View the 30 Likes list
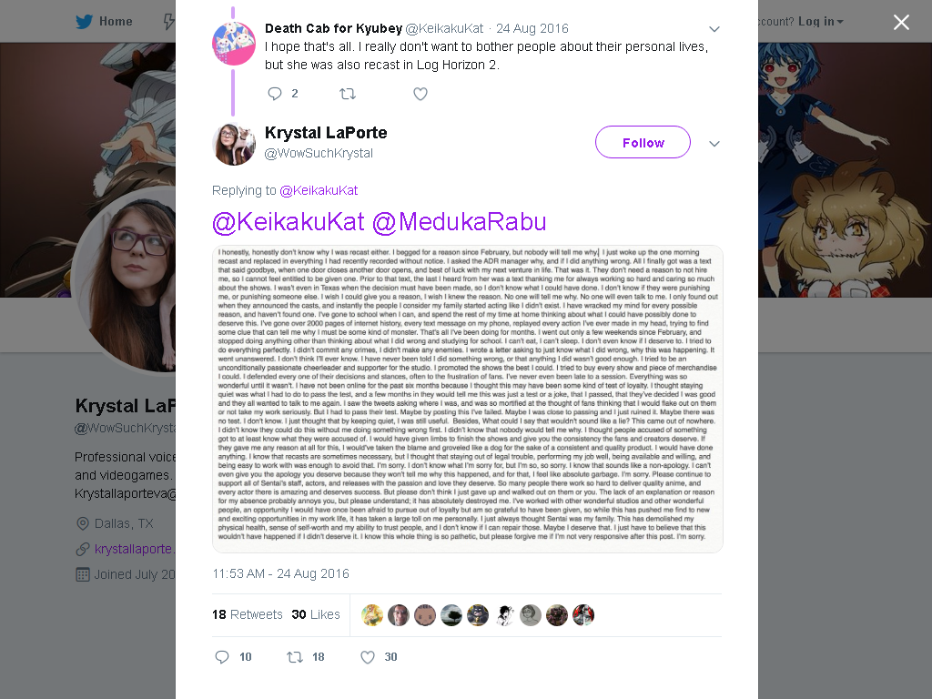Screen dimensions: 932x699 pyautogui.click(x=316, y=614)
